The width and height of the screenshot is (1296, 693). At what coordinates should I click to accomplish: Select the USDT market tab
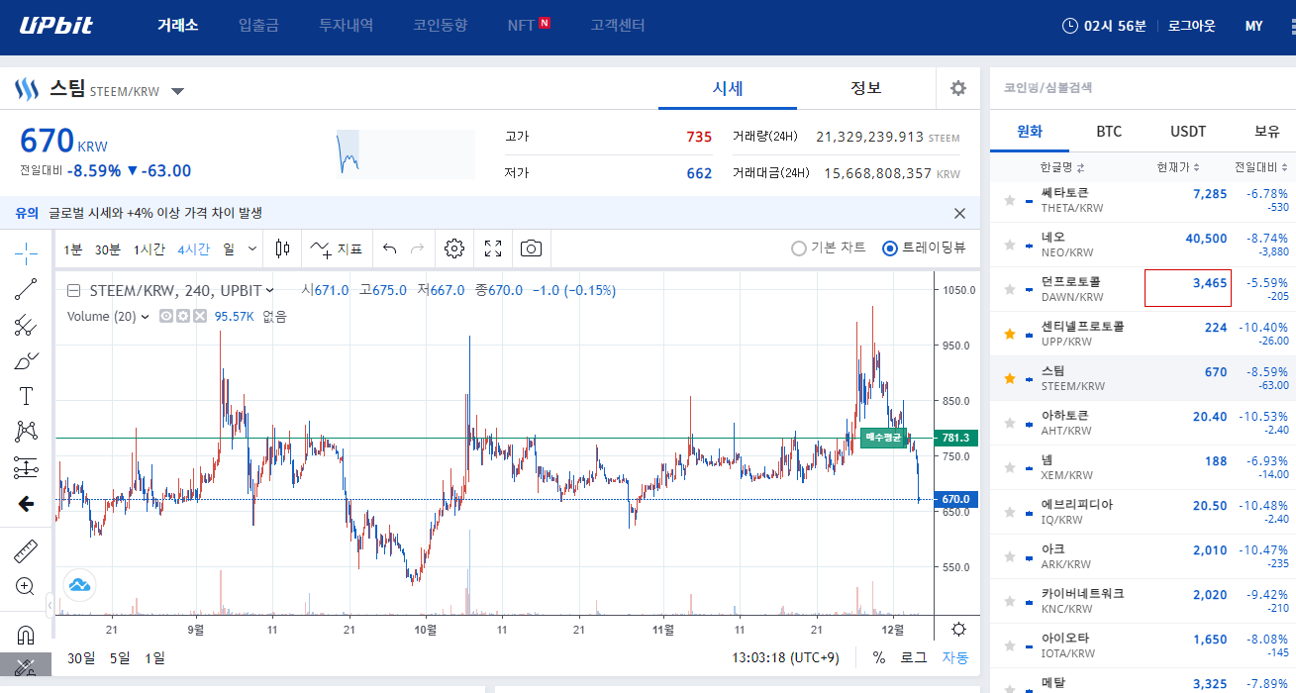point(1188,131)
